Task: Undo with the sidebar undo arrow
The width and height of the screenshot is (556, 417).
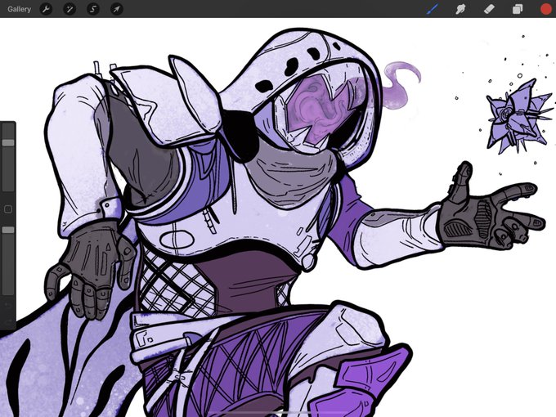Action: [x=8, y=305]
